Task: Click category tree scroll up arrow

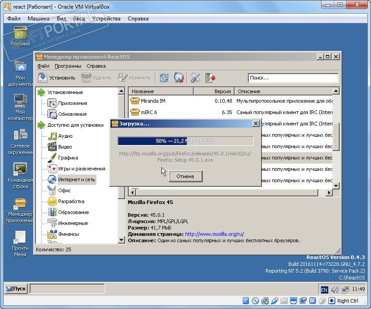Action: pyautogui.click(x=121, y=91)
